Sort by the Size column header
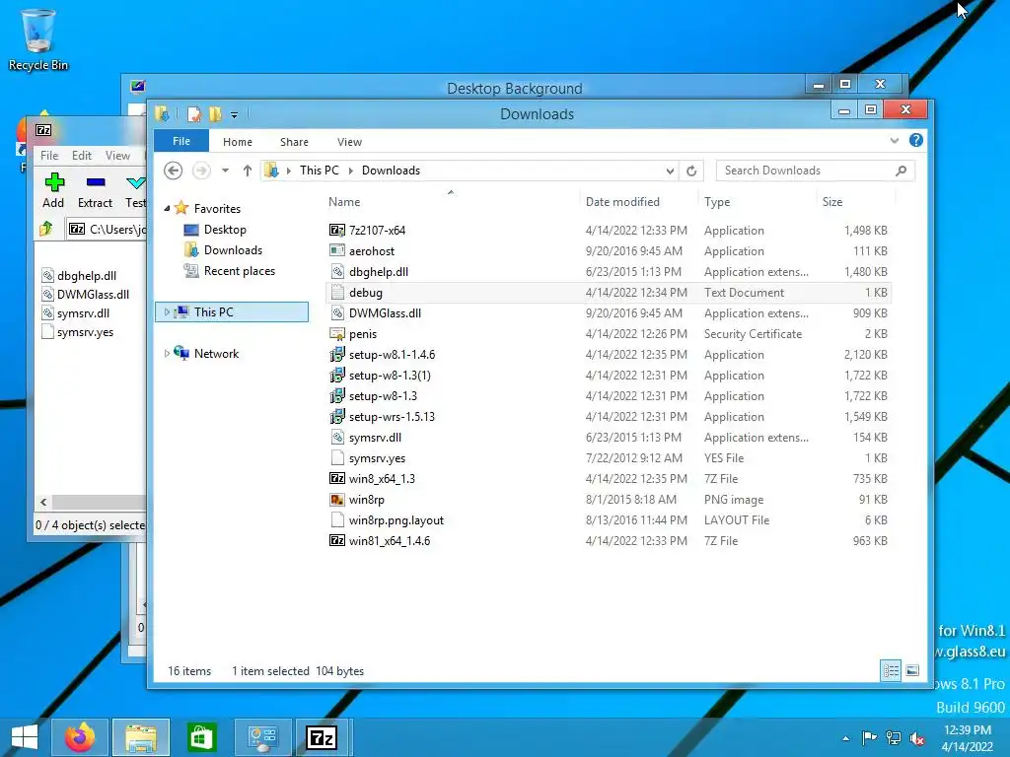The image size is (1010, 757). (x=855, y=201)
